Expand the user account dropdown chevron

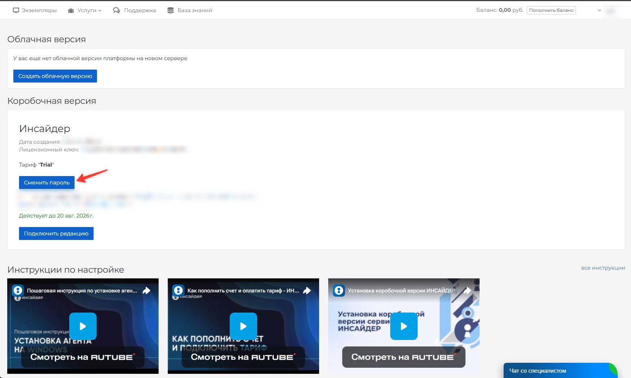point(599,10)
